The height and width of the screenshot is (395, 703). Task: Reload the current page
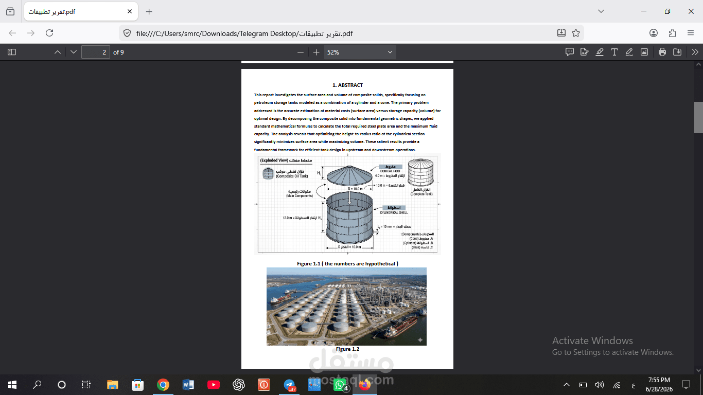pos(49,33)
